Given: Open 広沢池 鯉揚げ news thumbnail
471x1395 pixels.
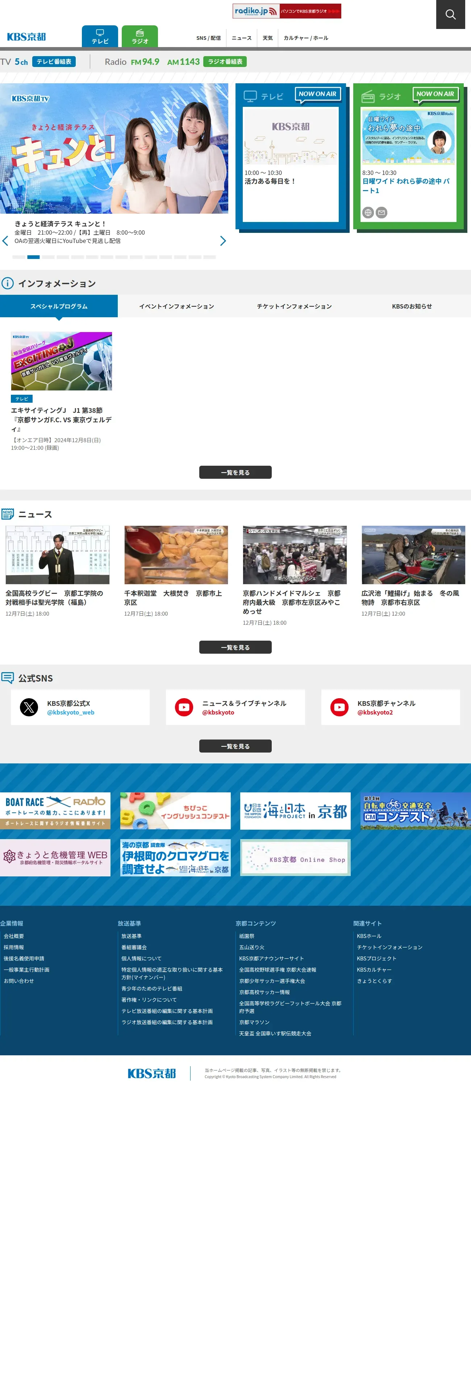Looking at the screenshot, I should pos(413,555).
